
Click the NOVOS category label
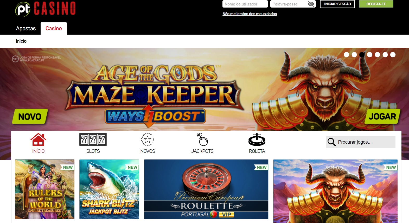click(148, 151)
